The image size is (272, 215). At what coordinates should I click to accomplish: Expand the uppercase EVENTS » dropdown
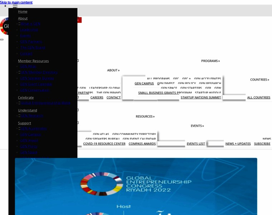197,126
